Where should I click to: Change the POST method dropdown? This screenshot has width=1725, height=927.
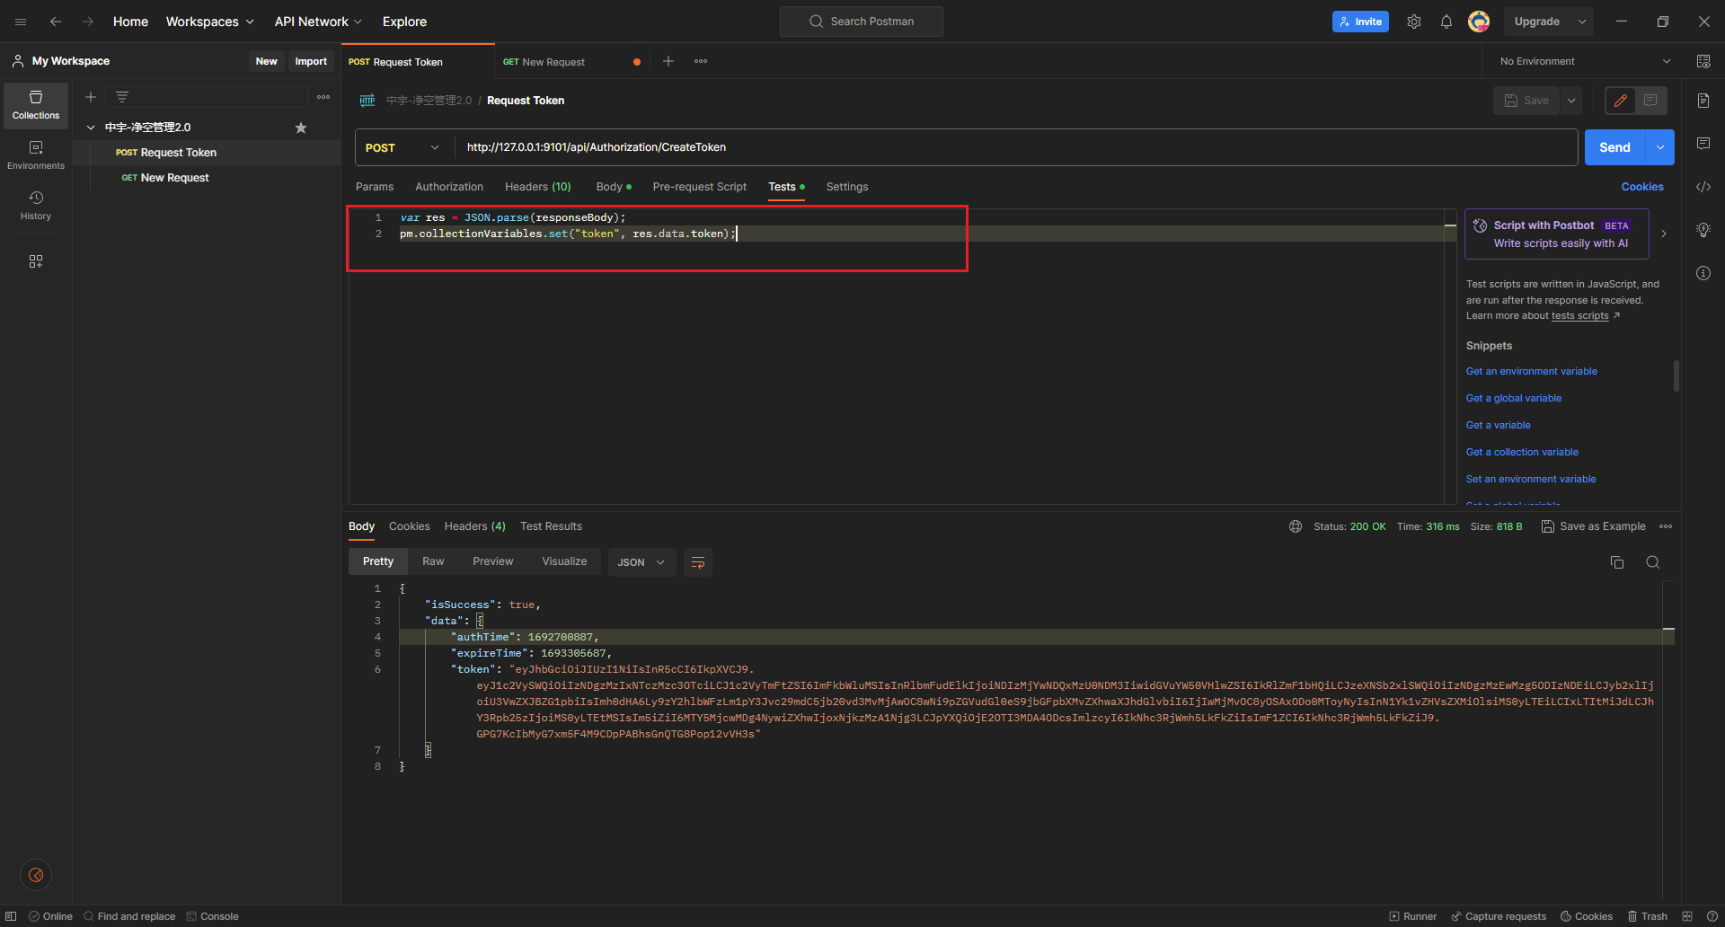pyautogui.click(x=402, y=147)
